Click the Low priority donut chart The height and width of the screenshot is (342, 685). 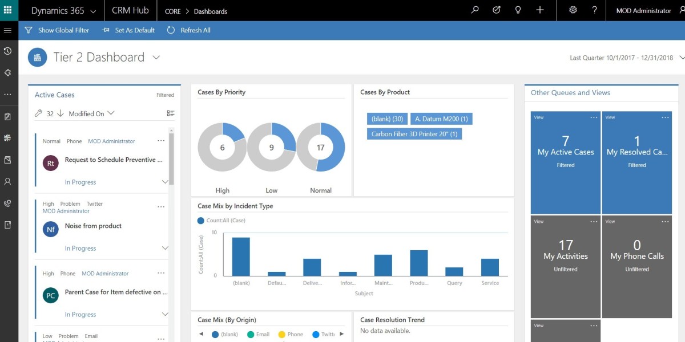point(271,148)
